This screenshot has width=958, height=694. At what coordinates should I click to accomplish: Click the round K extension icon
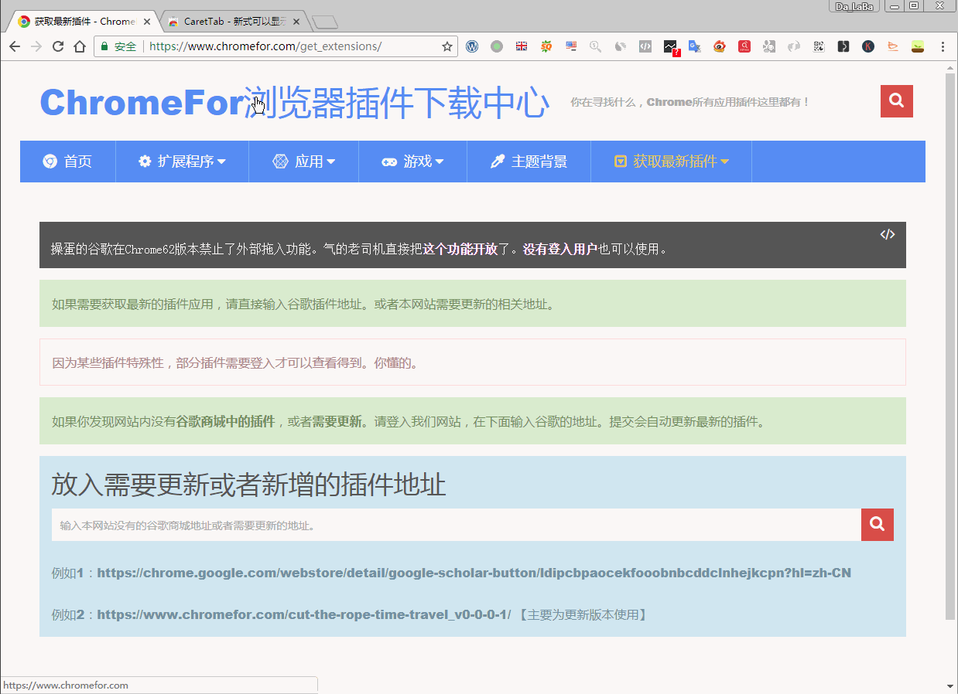pyautogui.click(x=868, y=46)
